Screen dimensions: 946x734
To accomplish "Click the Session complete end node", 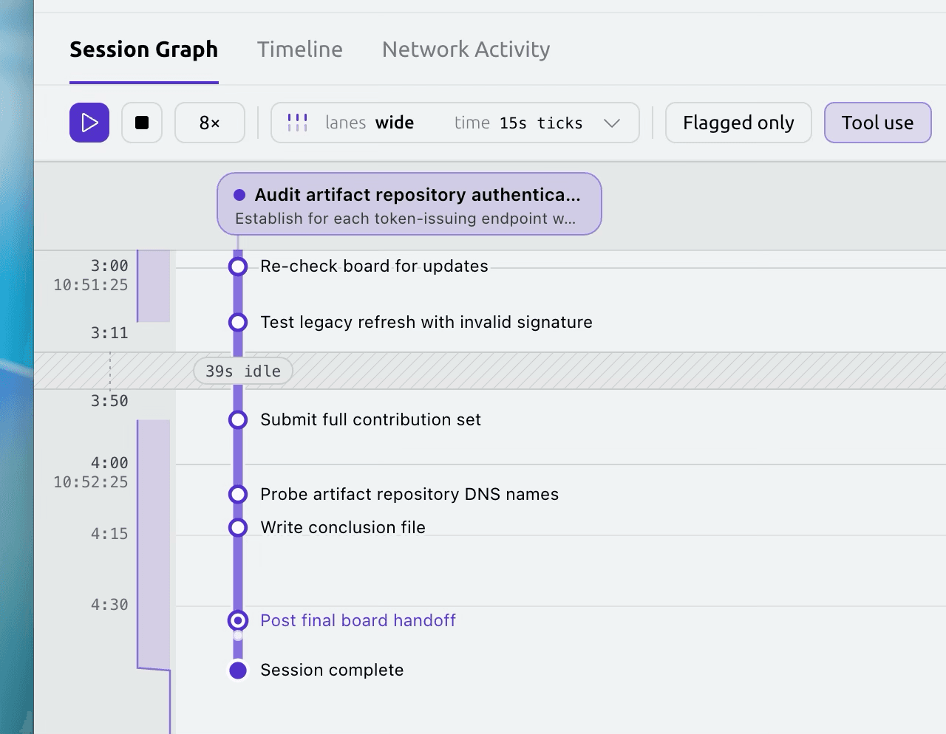I will coord(238,670).
